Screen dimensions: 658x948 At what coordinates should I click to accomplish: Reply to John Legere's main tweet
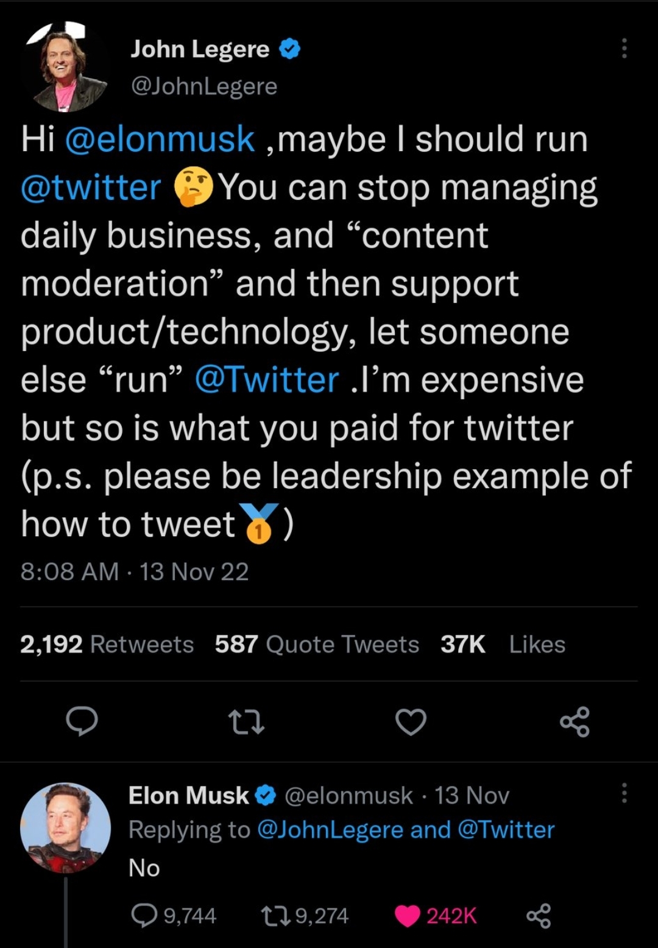(82, 722)
